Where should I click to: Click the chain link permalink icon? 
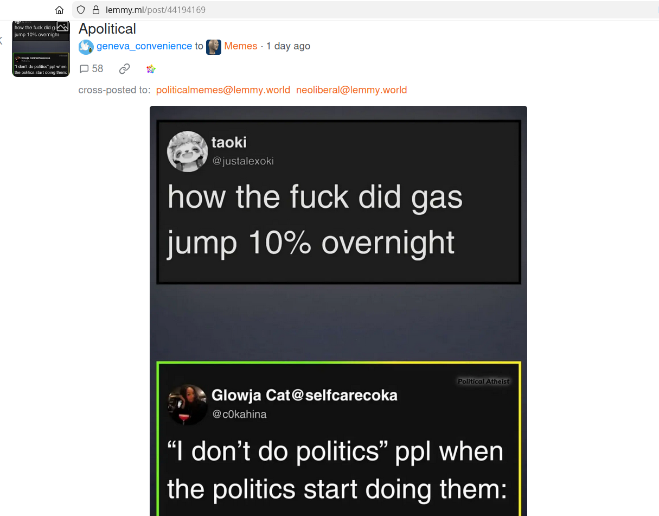tap(125, 69)
